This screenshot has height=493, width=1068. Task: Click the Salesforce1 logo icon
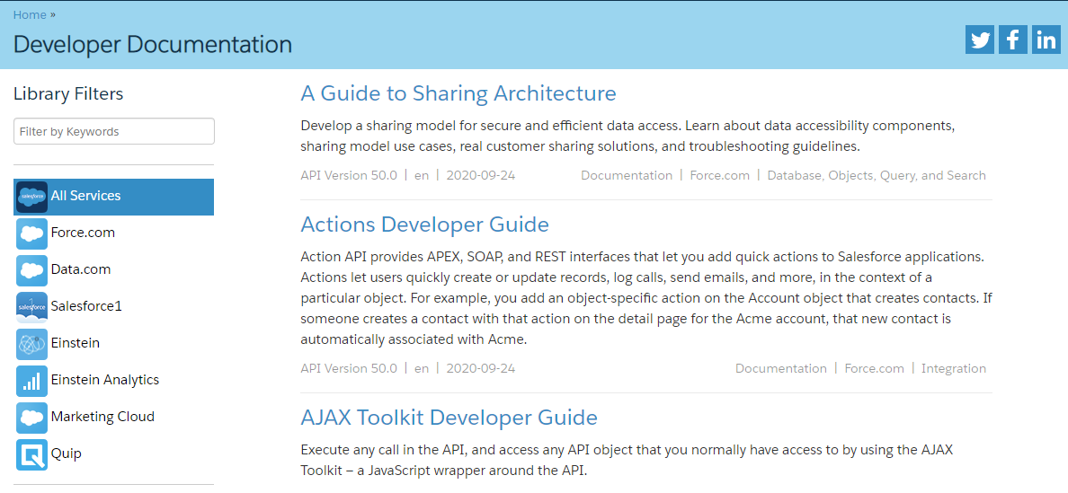[x=31, y=307]
